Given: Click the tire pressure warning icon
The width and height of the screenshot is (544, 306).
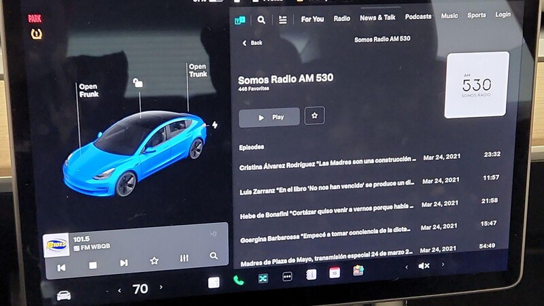Looking at the screenshot, I should click(36, 34).
